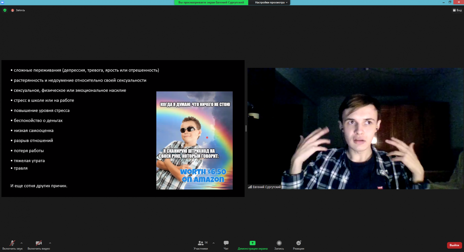The image size is (464, 252).
Task: Click the green shield encryption info icon
Action: click(5, 10)
